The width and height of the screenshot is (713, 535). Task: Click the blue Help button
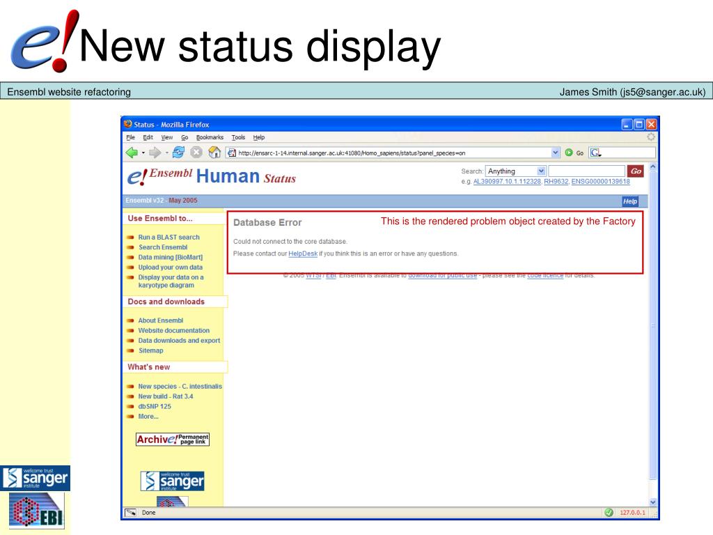point(630,201)
